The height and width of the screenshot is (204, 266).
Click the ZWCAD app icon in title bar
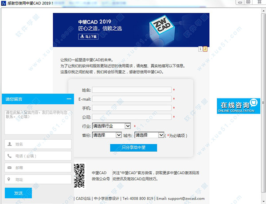point(4,3)
